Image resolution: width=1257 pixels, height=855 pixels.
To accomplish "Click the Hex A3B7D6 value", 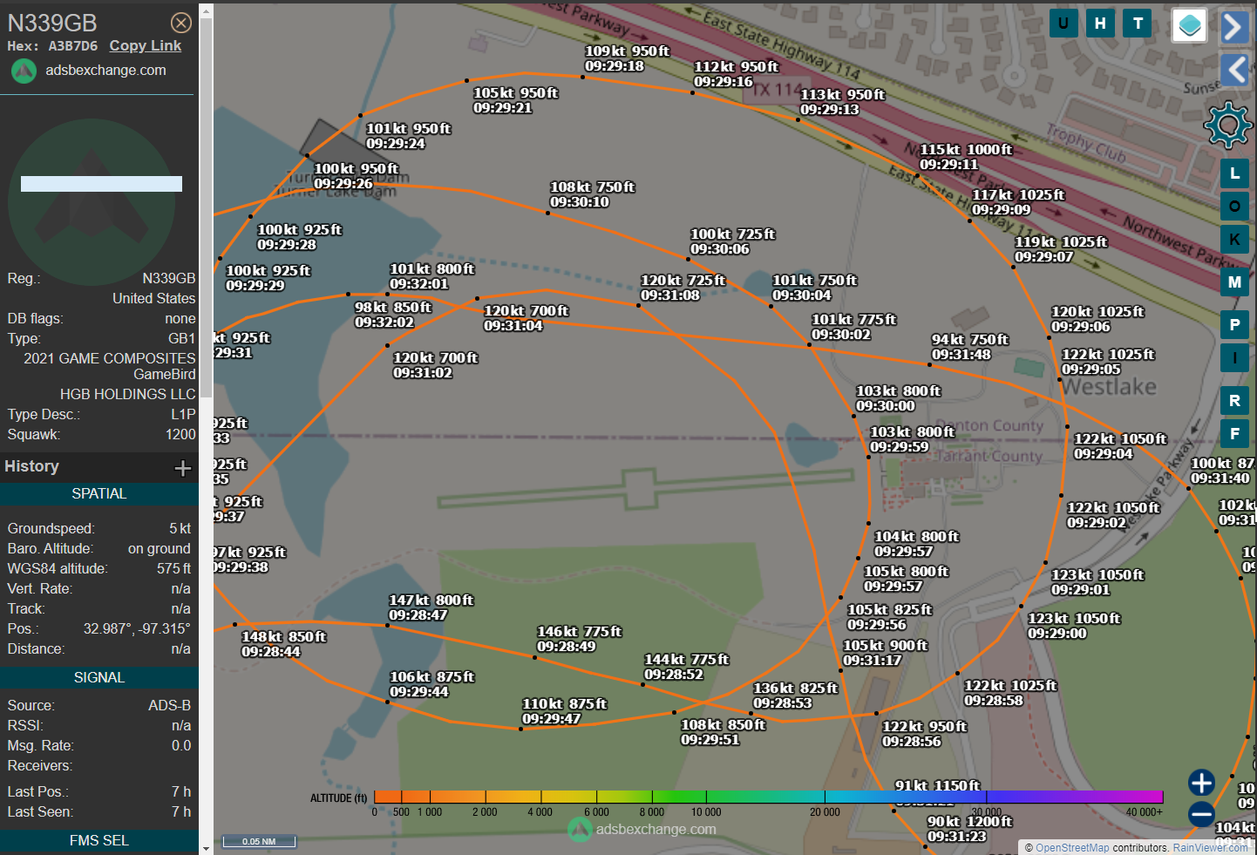I will coord(73,46).
